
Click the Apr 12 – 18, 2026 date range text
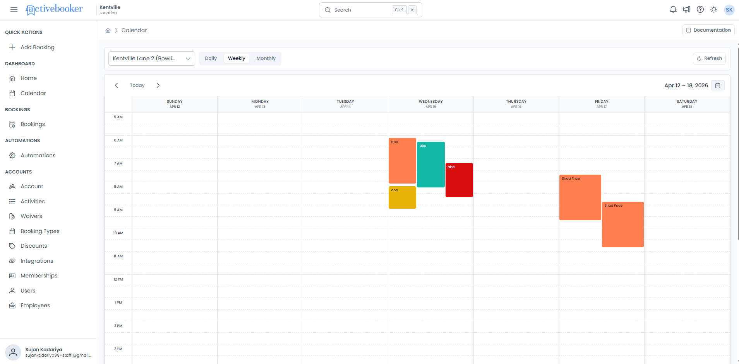pyautogui.click(x=686, y=85)
